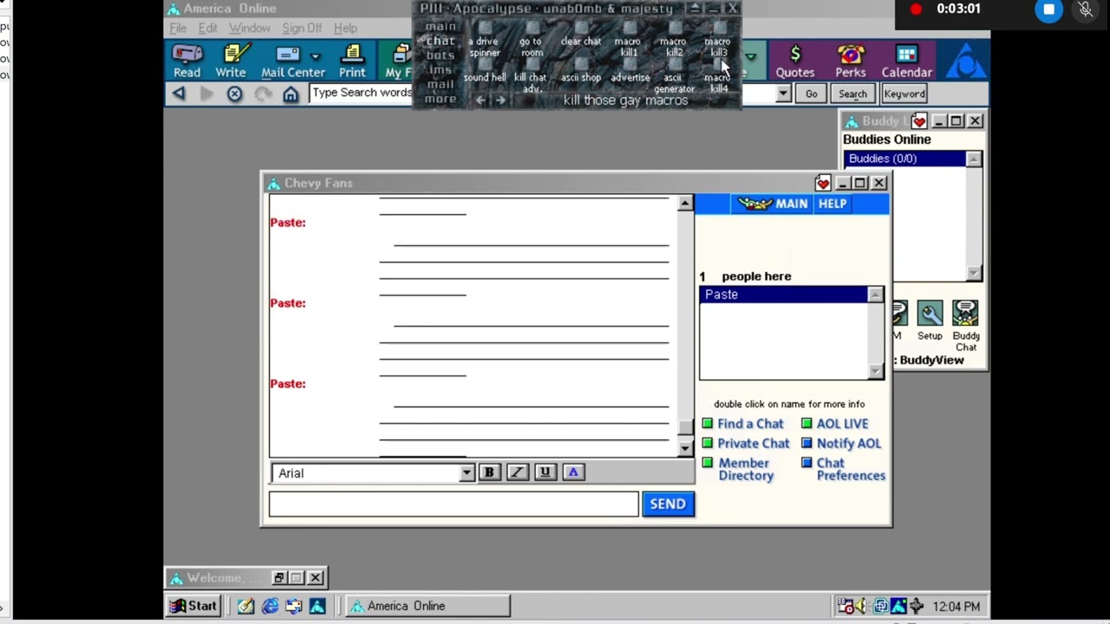Open the Windows Start button
Image resolution: width=1110 pixels, height=624 pixels.
click(x=193, y=606)
